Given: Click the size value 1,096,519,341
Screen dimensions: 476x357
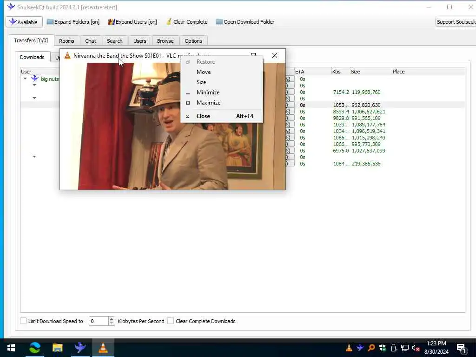Looking at the screenshot, I should (x=368, y=131).
